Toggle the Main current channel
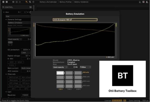 (x=14, y=77)
